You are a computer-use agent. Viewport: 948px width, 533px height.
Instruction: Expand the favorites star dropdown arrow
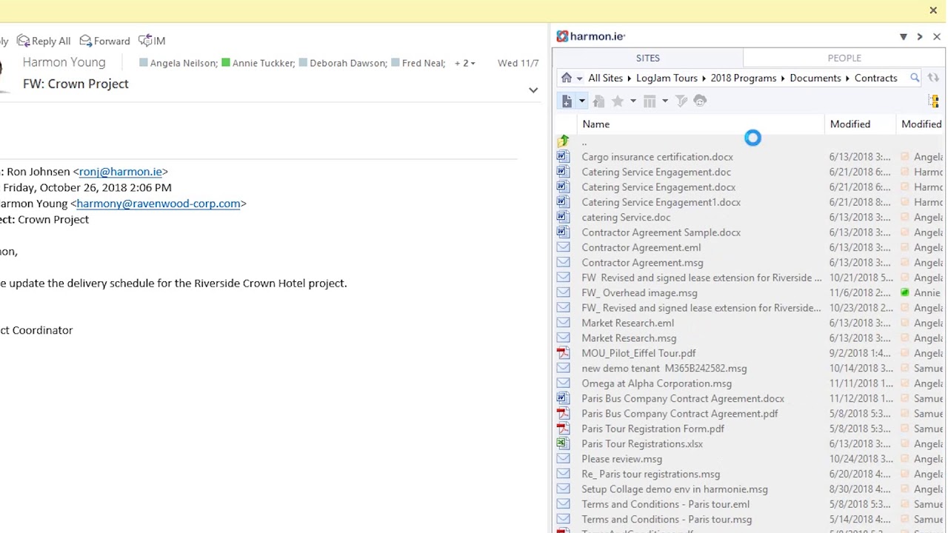[x=632, y=101]
